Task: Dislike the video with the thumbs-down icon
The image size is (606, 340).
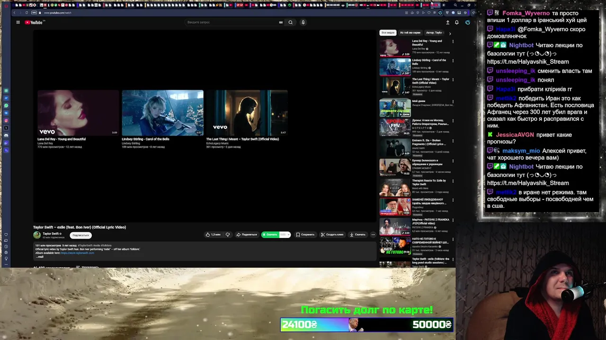Action: tap(228, 235)
